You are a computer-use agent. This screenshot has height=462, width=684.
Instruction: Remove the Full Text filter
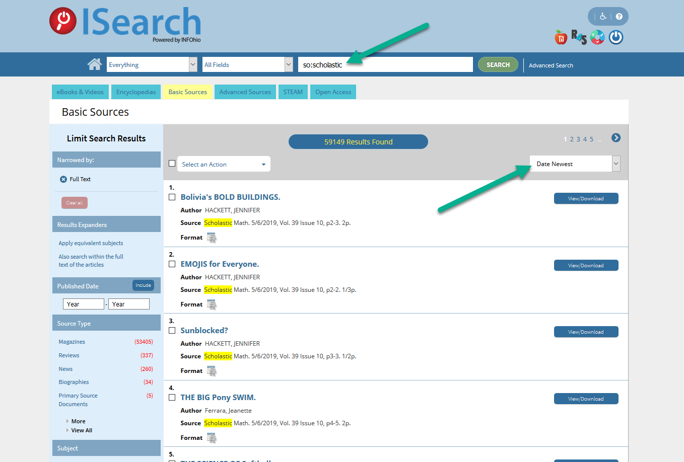click(63, 179)
